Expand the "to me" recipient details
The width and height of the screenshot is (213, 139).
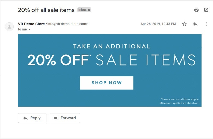pyautogui.click(x=29, y=29)
